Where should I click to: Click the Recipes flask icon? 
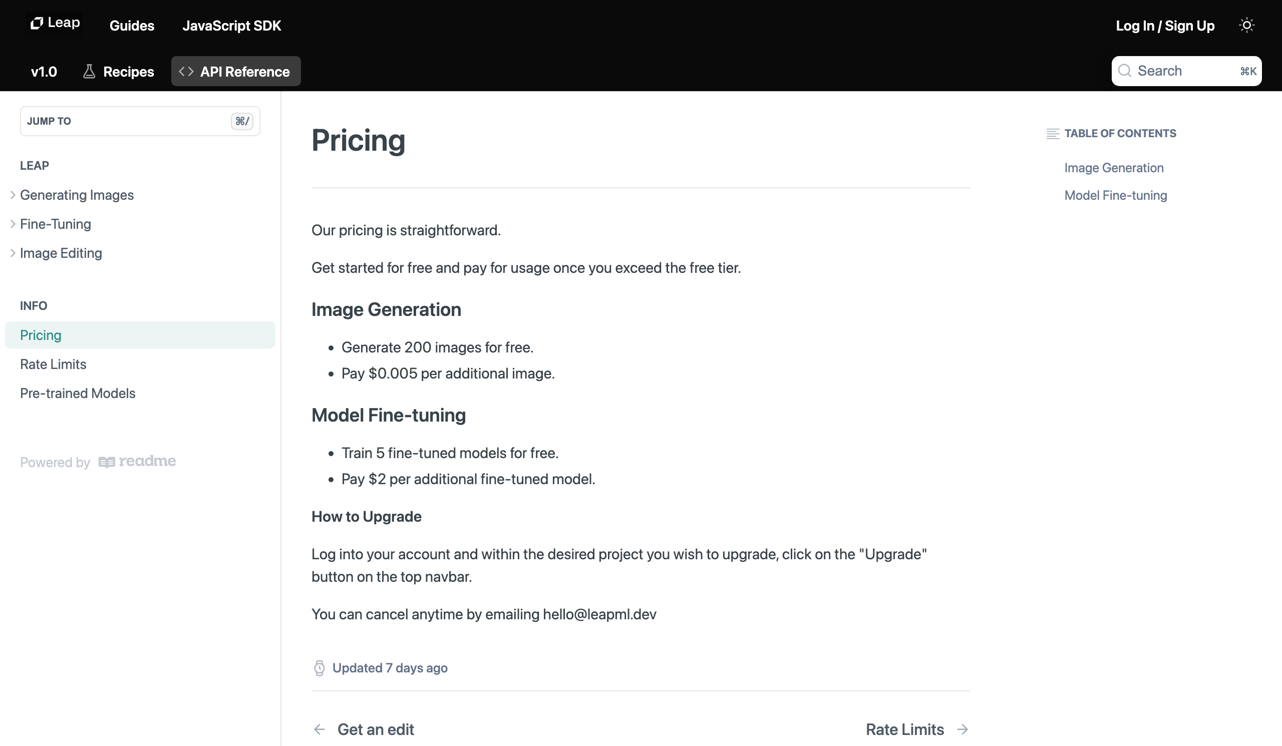click(x=89, y=71)
